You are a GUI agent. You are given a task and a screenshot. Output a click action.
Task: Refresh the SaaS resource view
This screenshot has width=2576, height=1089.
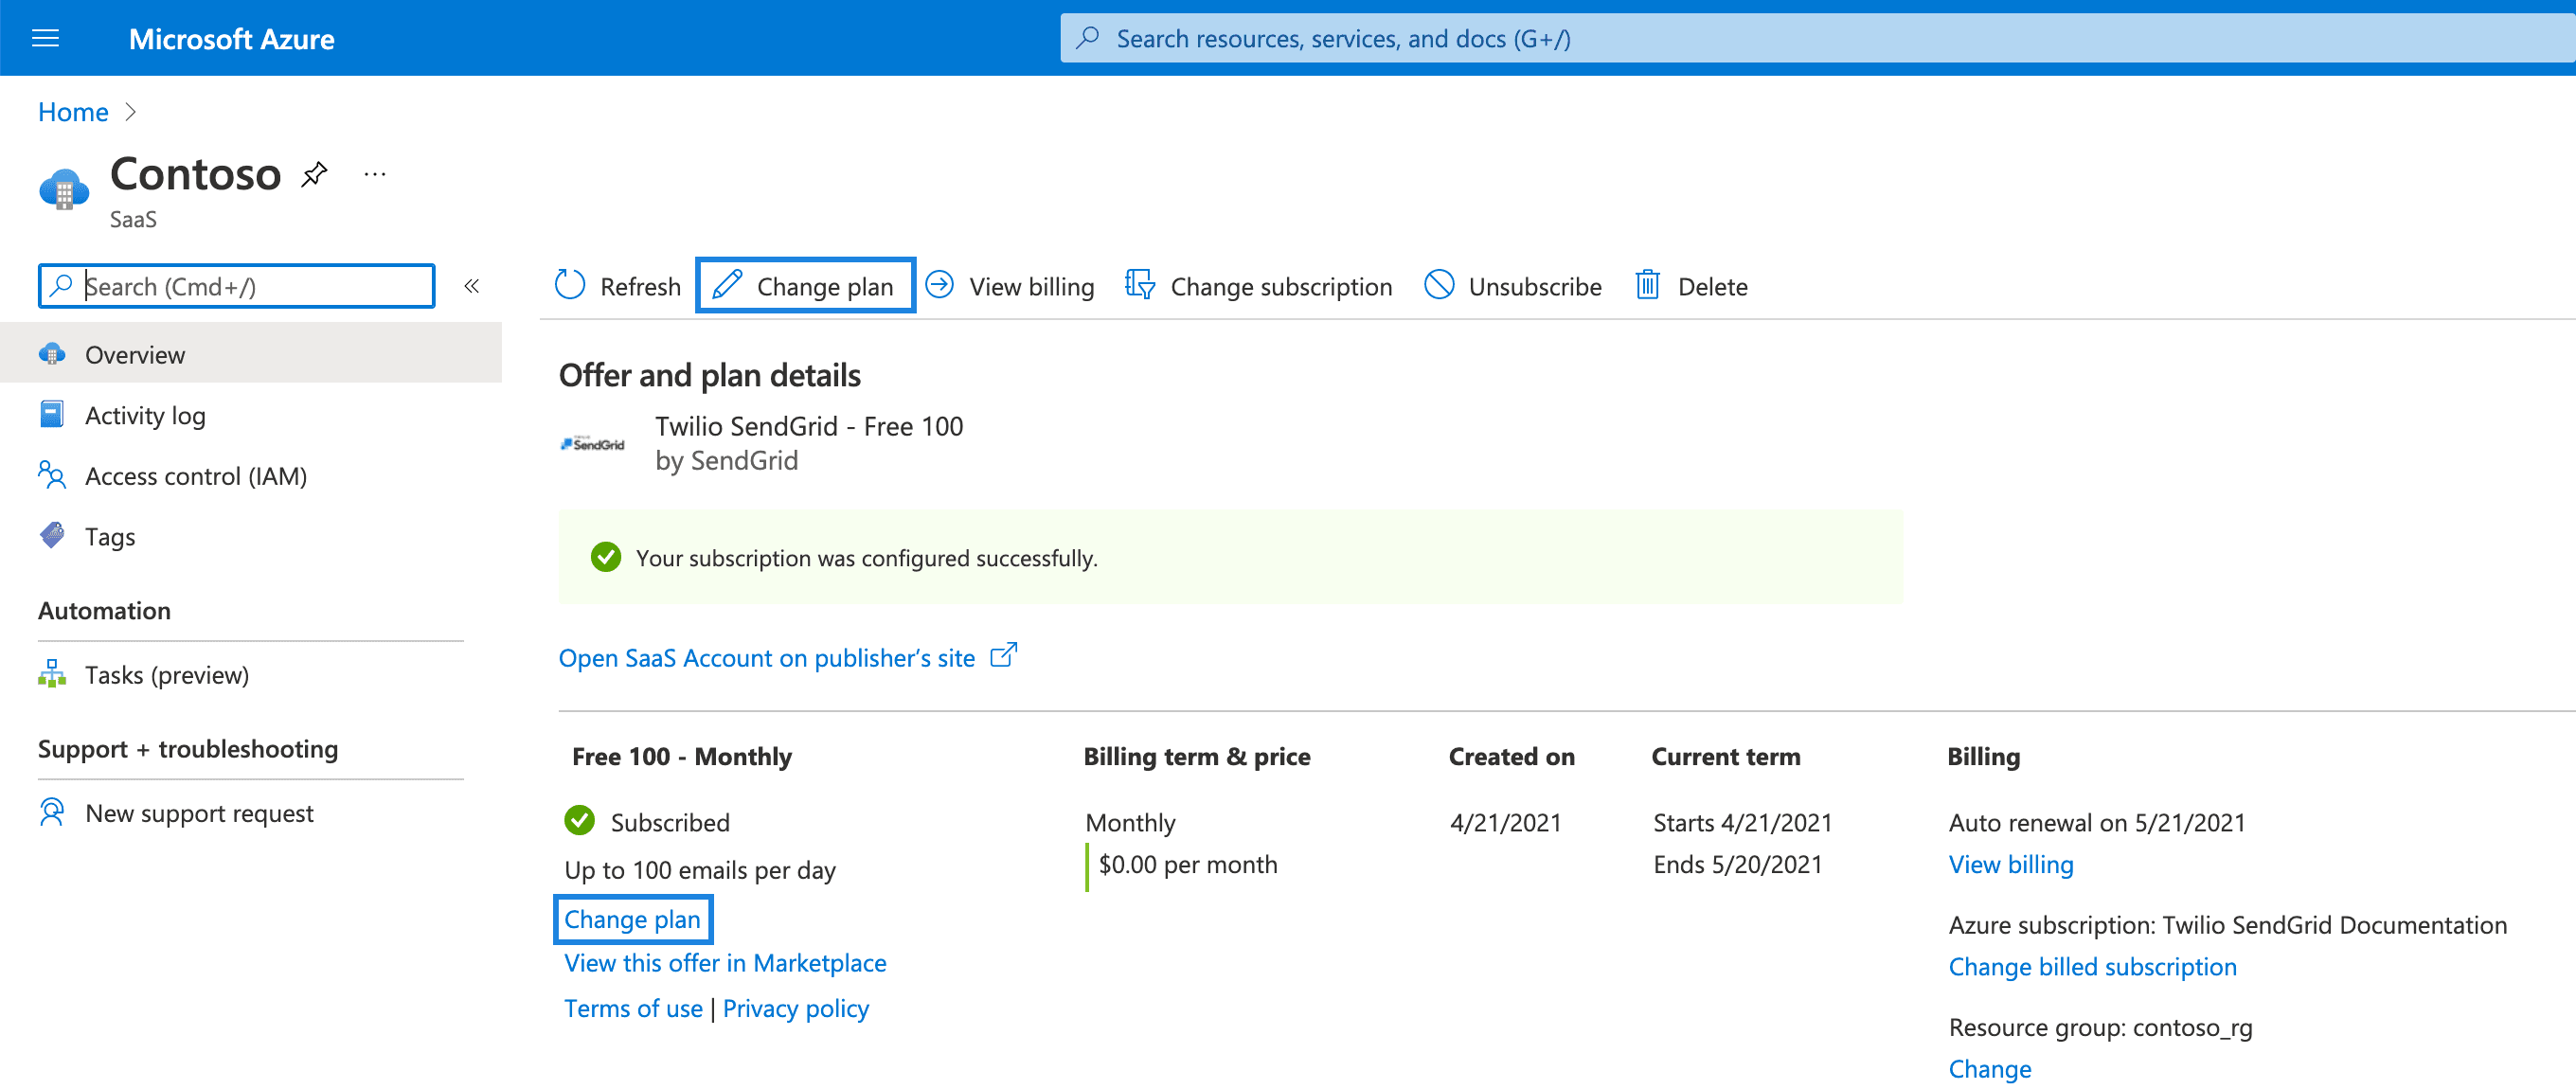(620, 286)
